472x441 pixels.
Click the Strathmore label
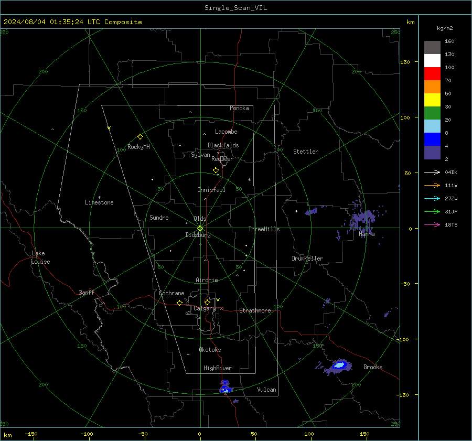tap(255, 310)
